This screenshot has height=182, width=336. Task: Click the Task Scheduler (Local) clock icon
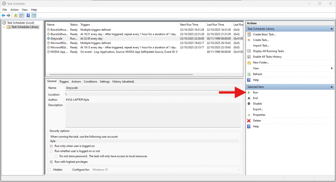coord(4,23)
